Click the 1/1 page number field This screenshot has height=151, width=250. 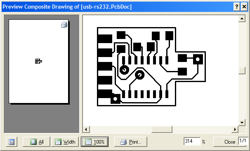point(243,141)
